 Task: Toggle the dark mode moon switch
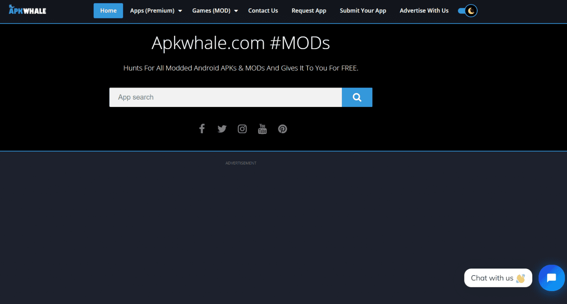coord(468,11)
